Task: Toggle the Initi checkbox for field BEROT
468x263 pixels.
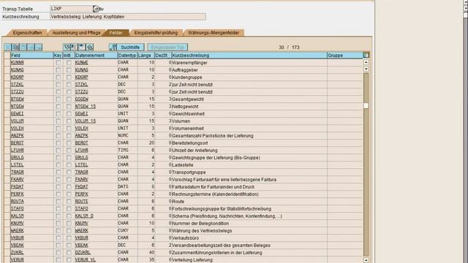Action: [69, 143]
